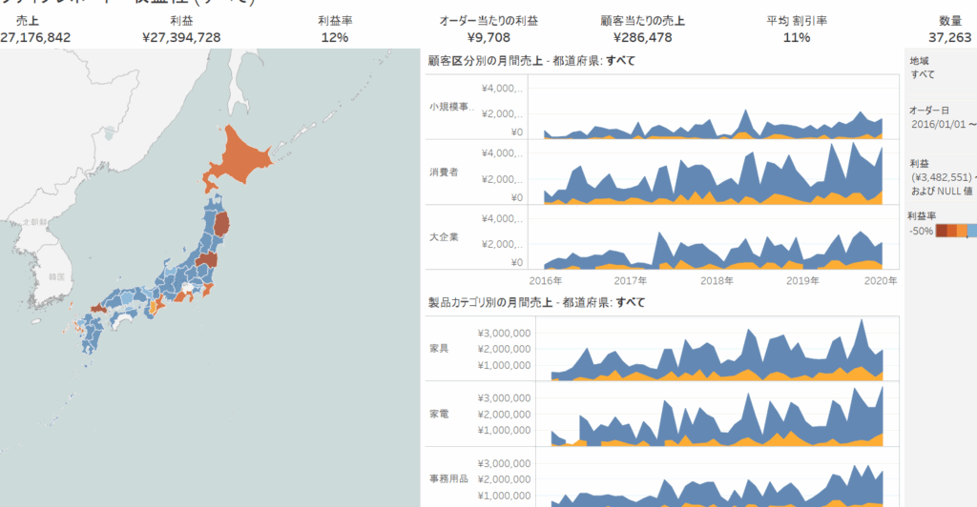Click the オーダー当たりの利益 value ¥9,708
This screenshot has width=977, height=507.
coord(488,37)
